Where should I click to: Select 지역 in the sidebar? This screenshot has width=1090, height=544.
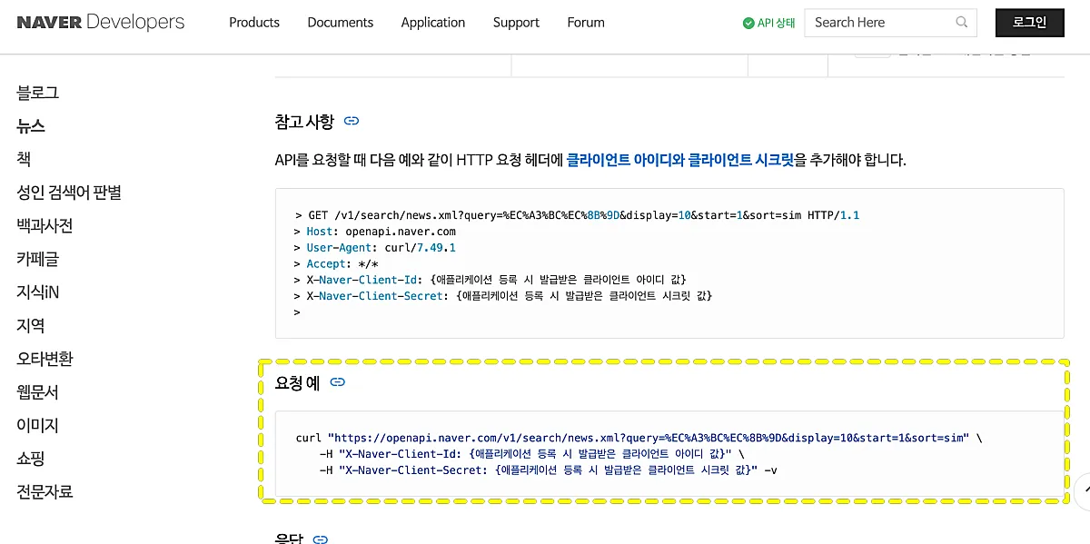coord(31,325)
